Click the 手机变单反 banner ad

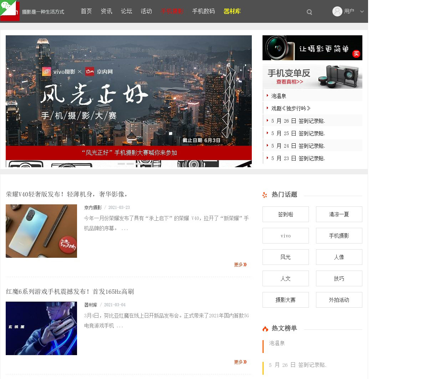click(312, 77)
